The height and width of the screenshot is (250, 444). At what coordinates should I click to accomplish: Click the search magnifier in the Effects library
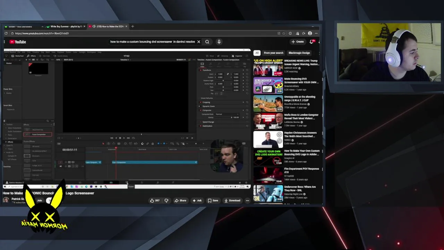point(48,121)
